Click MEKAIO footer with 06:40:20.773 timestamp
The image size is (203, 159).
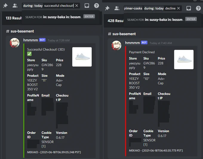click(x=156, y=150)
